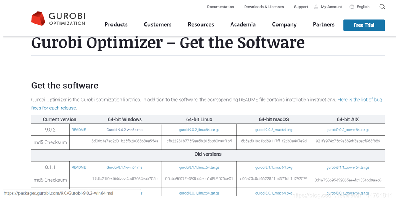Screen dimensions: 396x202
Task: Click the My Account user icon
Action: 316,7
